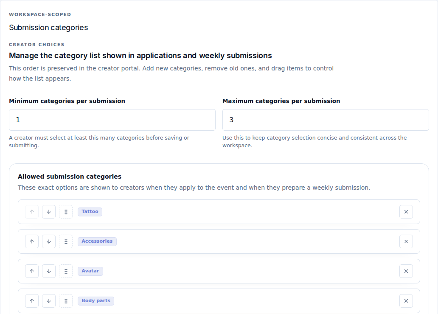Click the Maximum categories per submission label
Screen dimensions: 438x314
point(281,101)
